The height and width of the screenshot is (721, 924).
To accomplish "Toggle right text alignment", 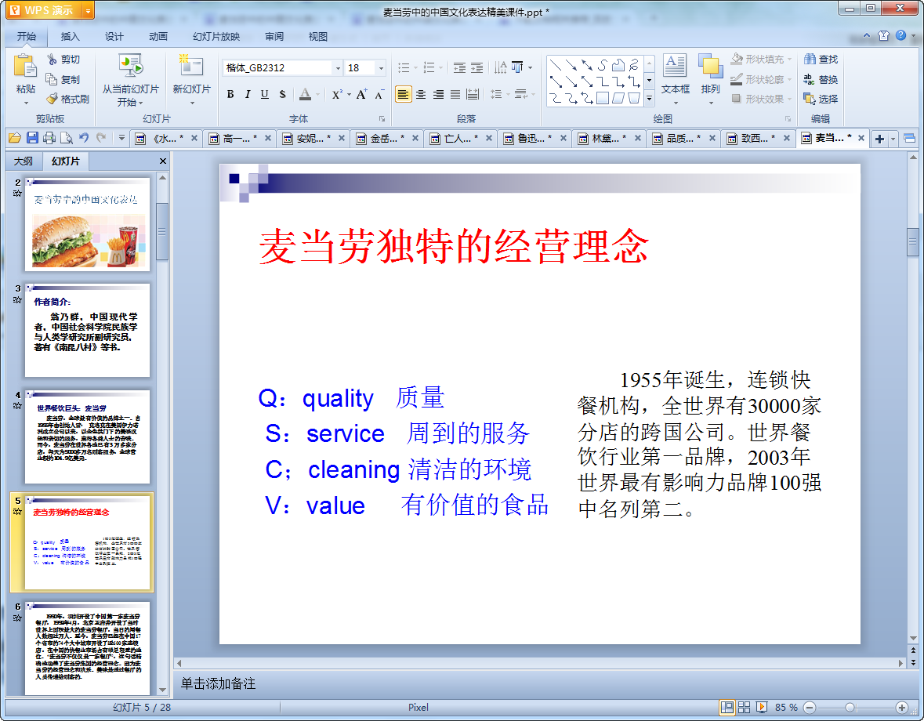I will [438, 94].
